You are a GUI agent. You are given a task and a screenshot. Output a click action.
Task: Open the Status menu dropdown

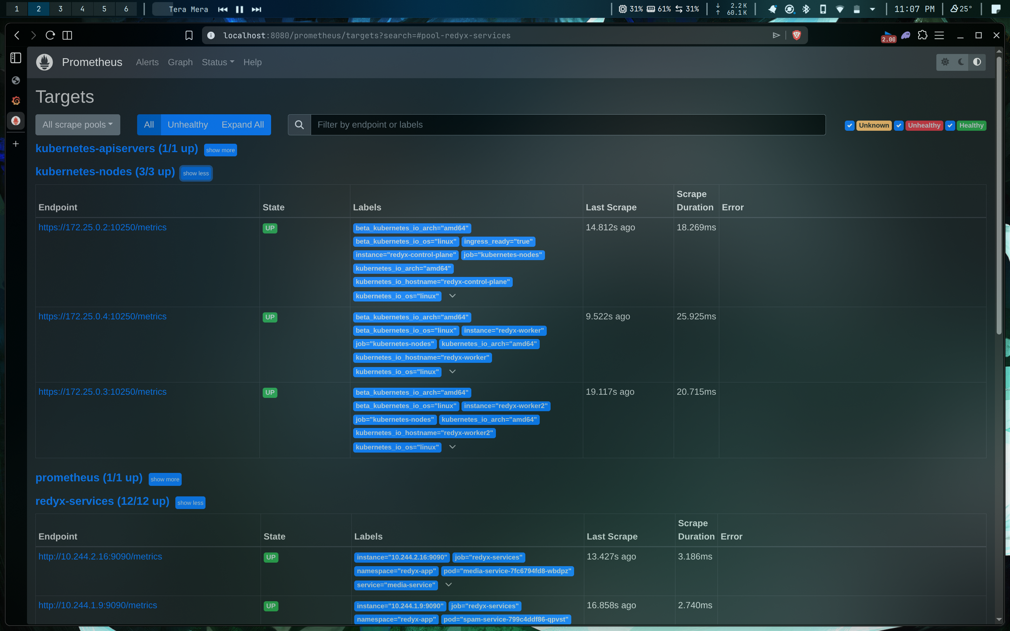pos(218,62)
